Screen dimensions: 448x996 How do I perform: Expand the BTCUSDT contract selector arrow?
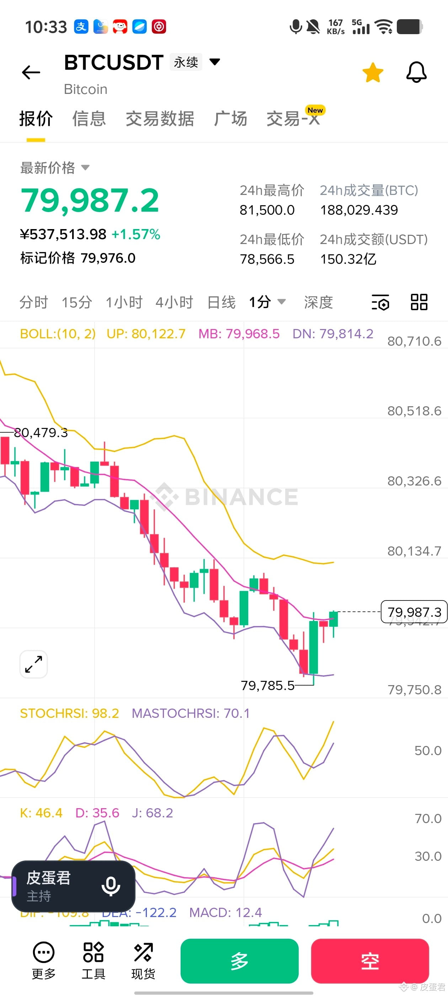(x=214, y=62)
